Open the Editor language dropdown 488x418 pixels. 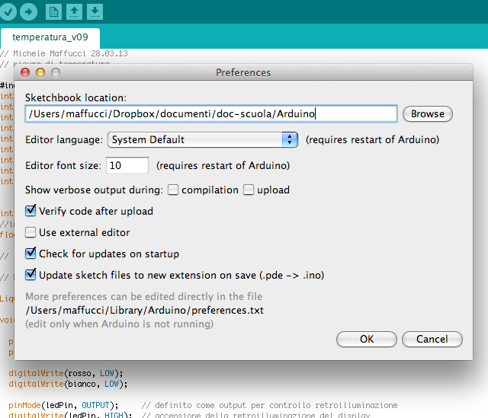click(x=203, y=140)
